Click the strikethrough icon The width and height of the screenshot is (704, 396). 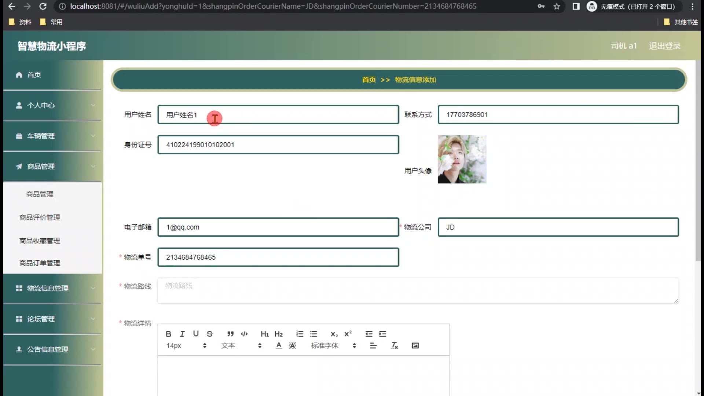click(x=209, y=334)
